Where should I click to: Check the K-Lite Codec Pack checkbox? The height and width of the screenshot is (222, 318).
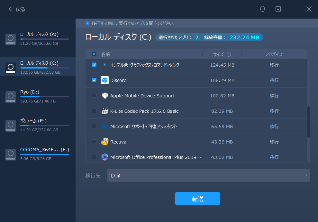[94, 111]
